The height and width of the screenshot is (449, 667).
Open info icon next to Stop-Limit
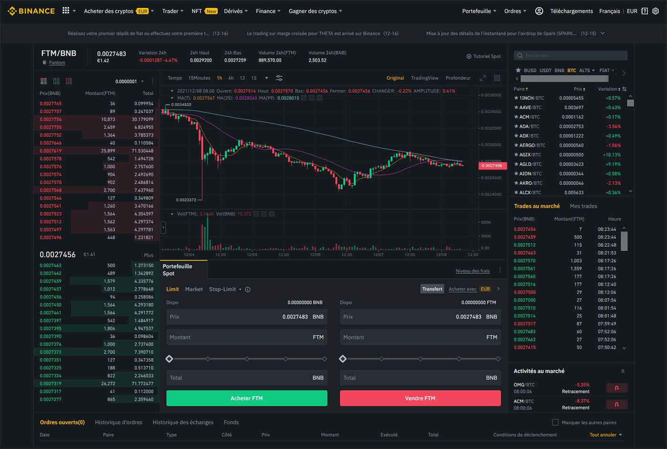[248, 289]
